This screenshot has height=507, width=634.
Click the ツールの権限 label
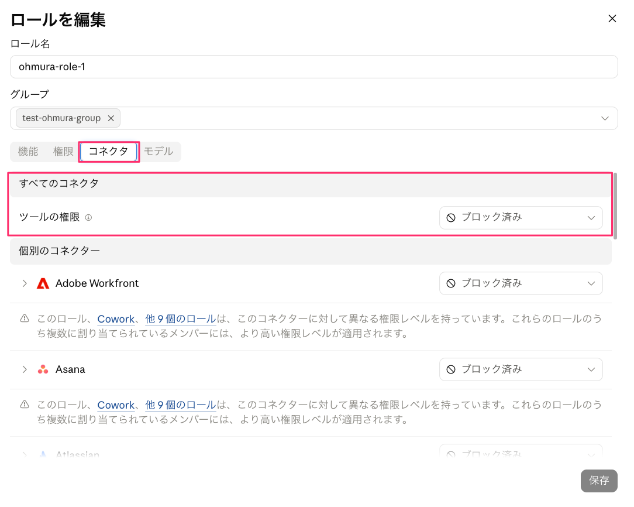(x=49, y=217)
